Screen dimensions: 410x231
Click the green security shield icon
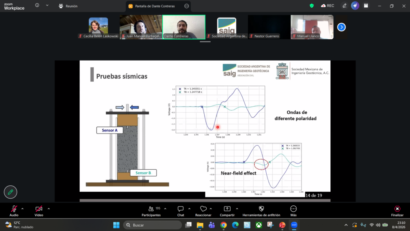pyautogui.click(x=312, y=6)
